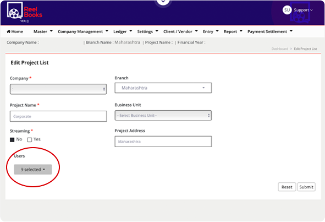Open the Select Business Unit dropdown
This screenshot has height=222, width=325.
pyautogui.click(x=163, y=116)
